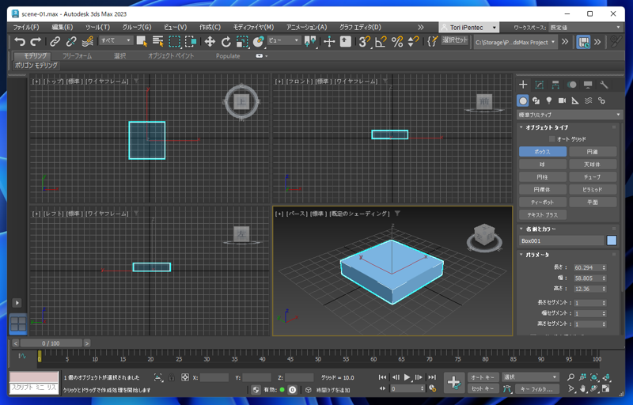Image resolution: width=633 pixels, height=405 pixels.
Task: Switch to the Display panel tab icon
Action: click(588, 85)
